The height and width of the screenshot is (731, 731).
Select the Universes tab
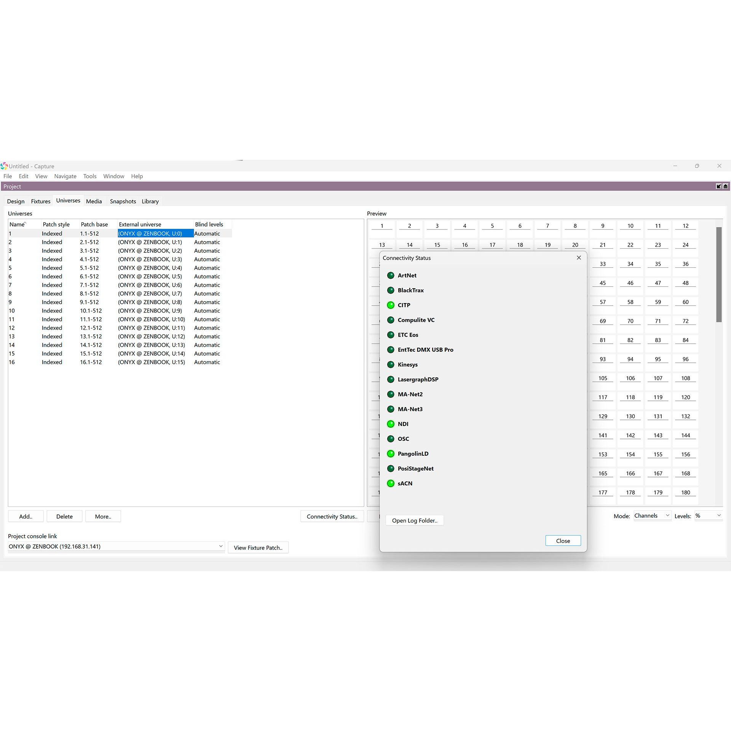tap(68, 201)
